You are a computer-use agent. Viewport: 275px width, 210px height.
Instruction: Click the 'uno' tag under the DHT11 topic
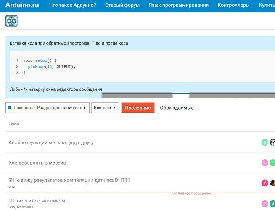[12, 186]
